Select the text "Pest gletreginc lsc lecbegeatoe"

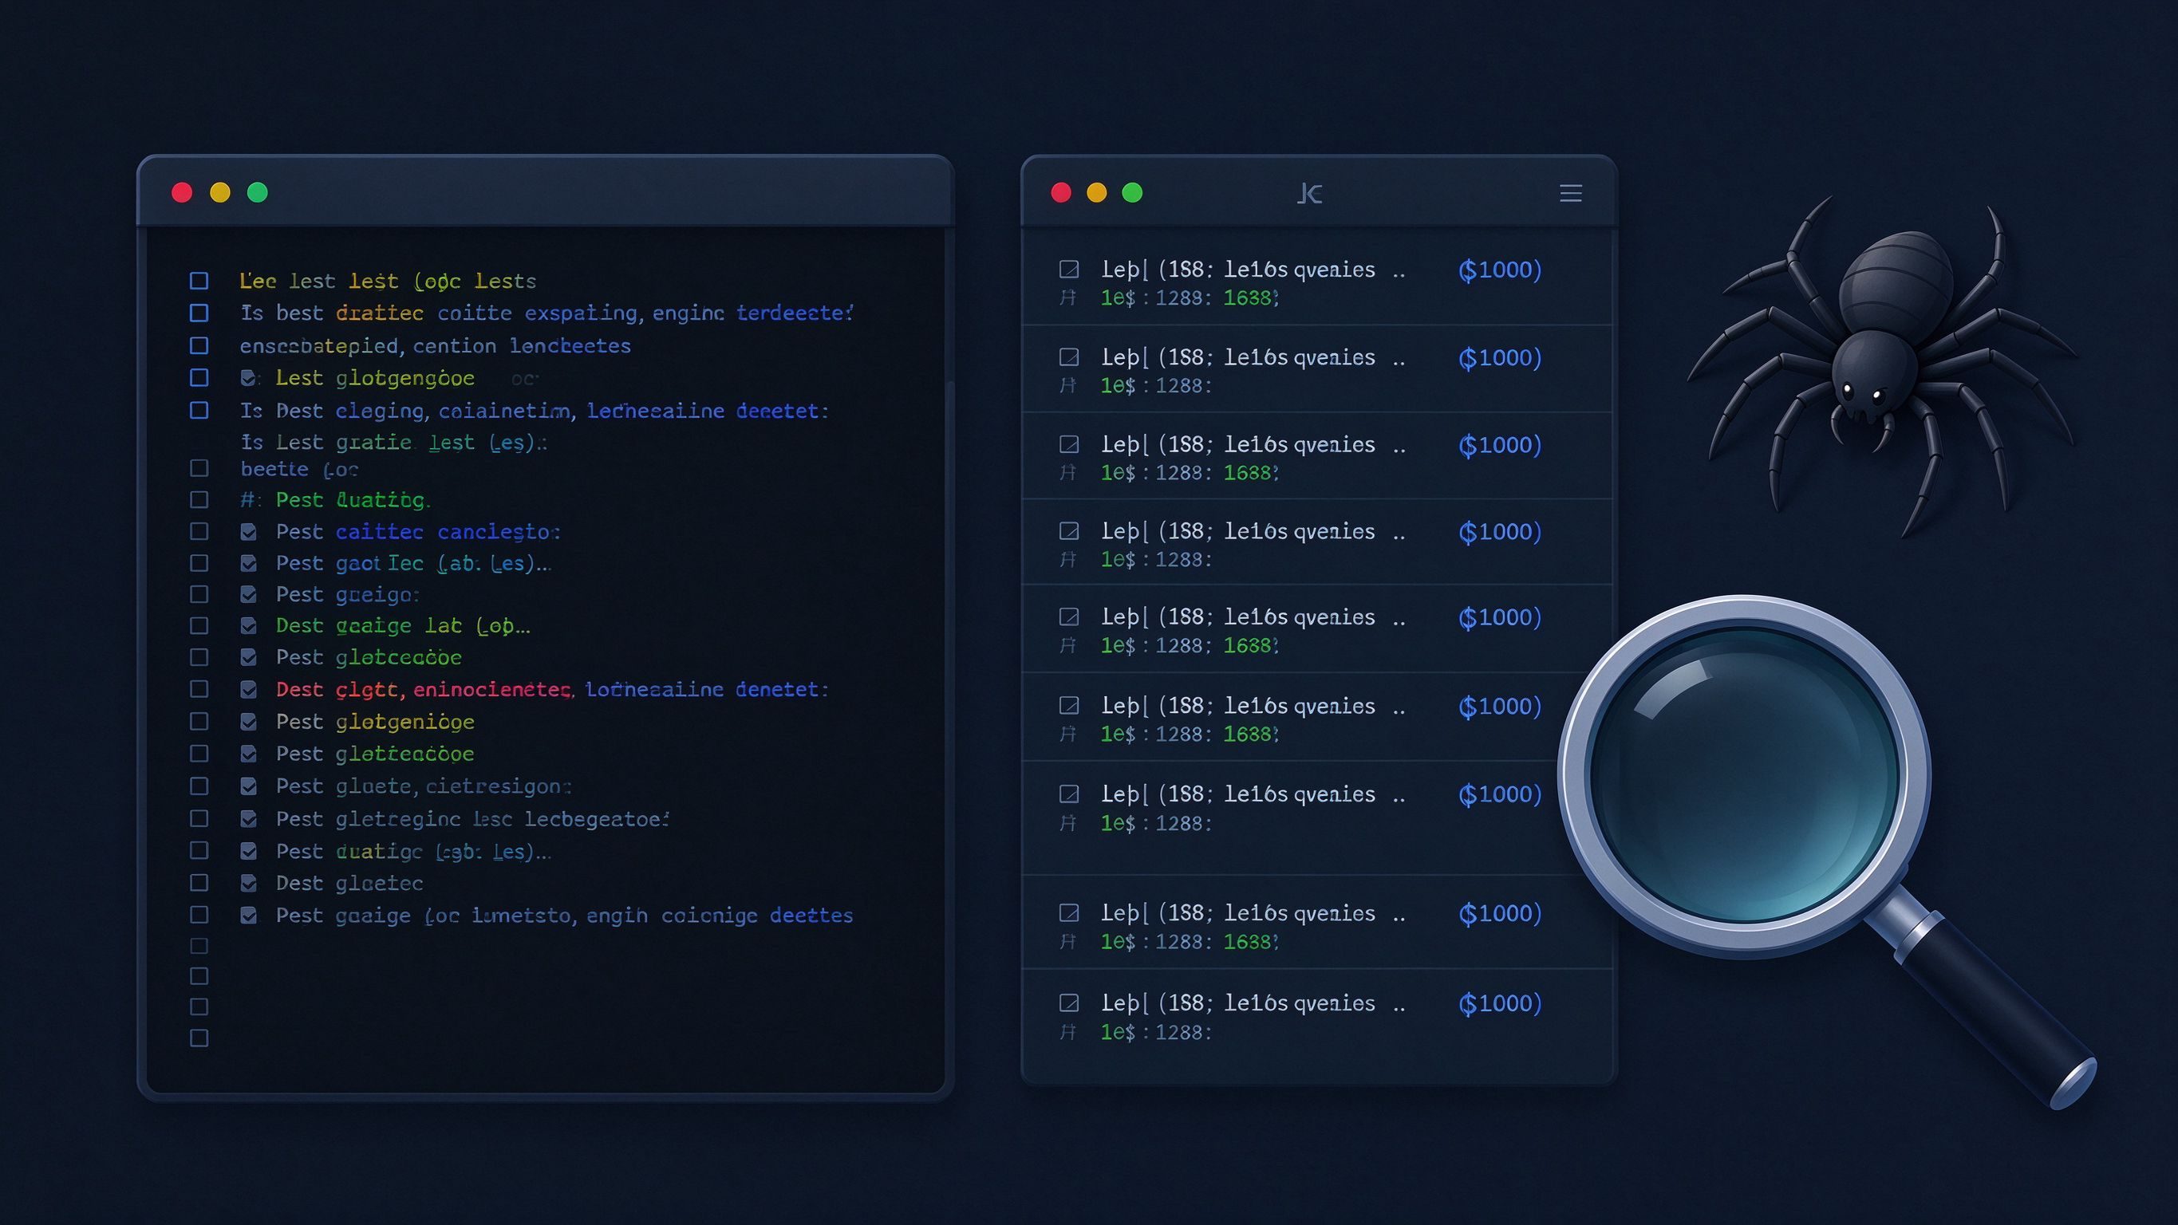472,819
